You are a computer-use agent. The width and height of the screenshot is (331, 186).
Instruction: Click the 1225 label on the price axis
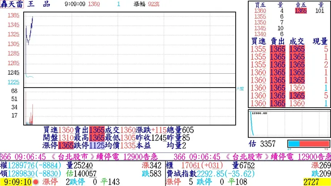(x=13, y=82)
